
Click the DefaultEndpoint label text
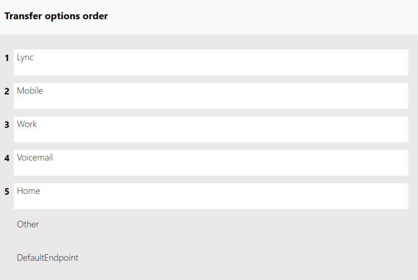tap(48, 258)
